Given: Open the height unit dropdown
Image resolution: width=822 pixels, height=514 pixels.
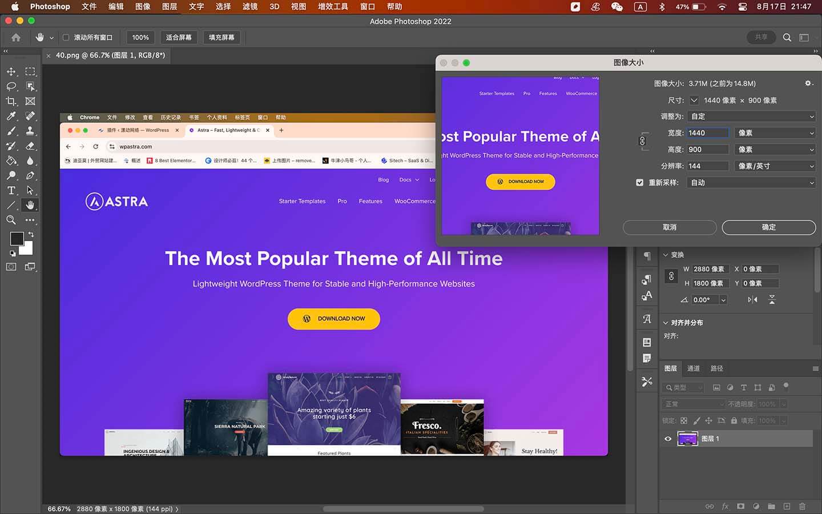Looking at the screenshot, I should click(775, 150).
